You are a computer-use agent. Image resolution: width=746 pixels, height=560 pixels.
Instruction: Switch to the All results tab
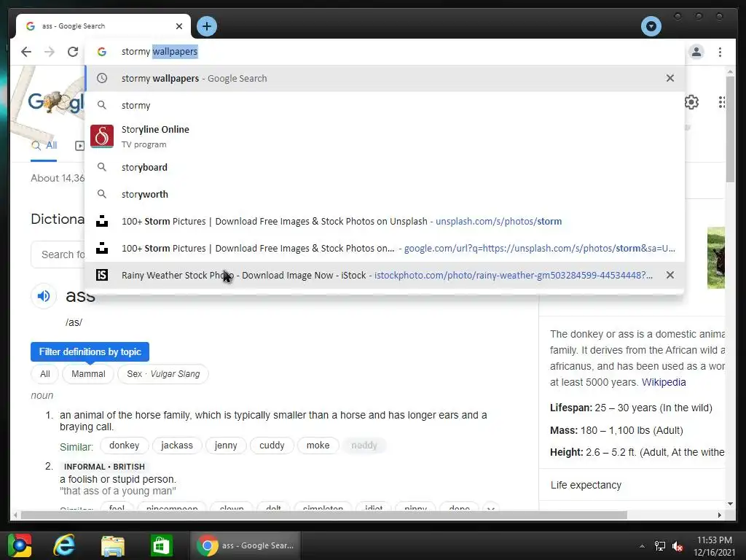[x=44, y=146]
